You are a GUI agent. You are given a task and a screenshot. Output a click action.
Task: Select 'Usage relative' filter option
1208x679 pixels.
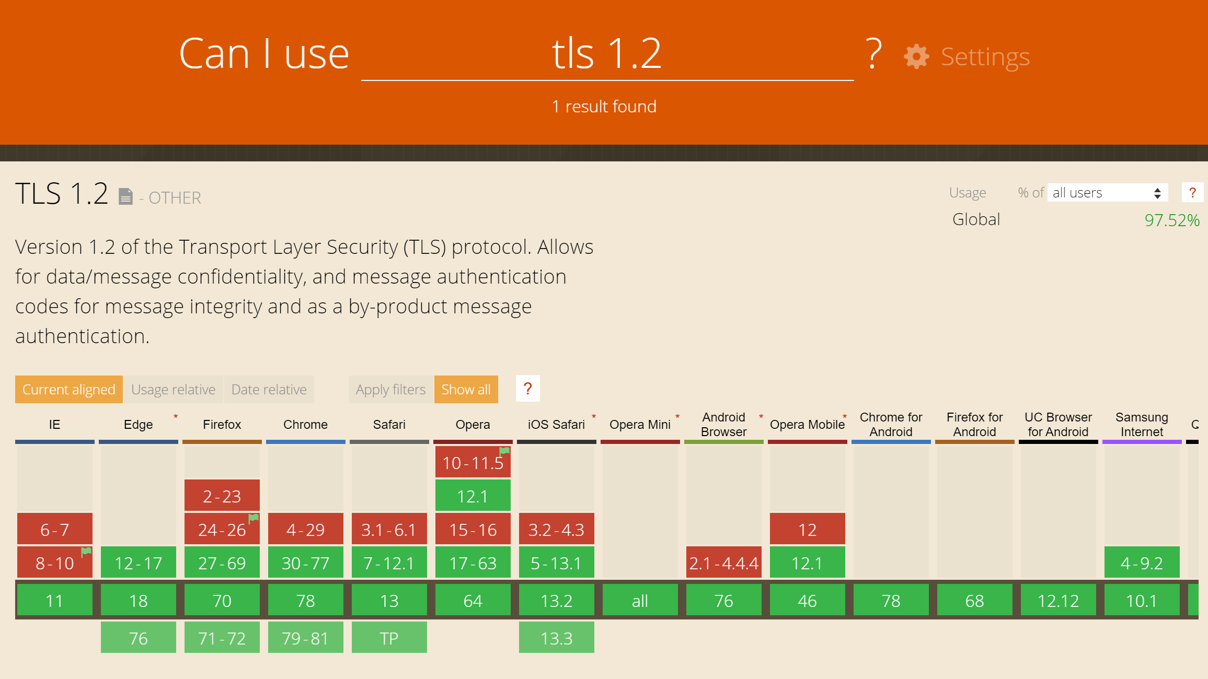174,389
